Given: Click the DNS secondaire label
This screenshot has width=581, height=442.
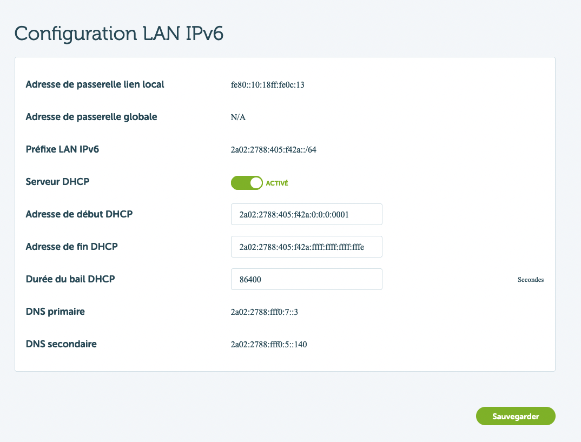Looking at the screenshot, I should pyautogui.click(x=61, y=344).
